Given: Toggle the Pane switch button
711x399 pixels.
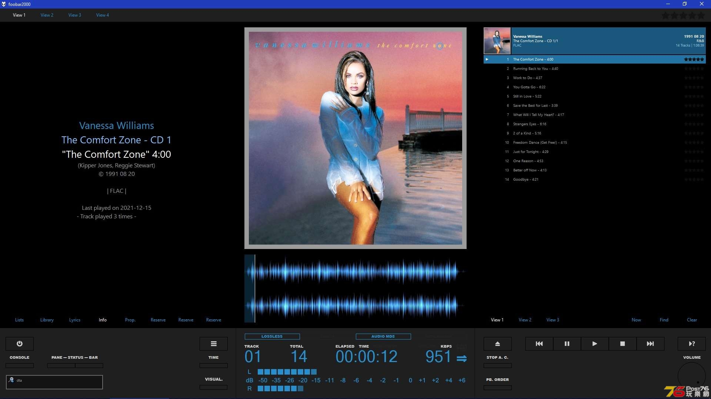Looking at the screenshot, I should pos(61,365).
